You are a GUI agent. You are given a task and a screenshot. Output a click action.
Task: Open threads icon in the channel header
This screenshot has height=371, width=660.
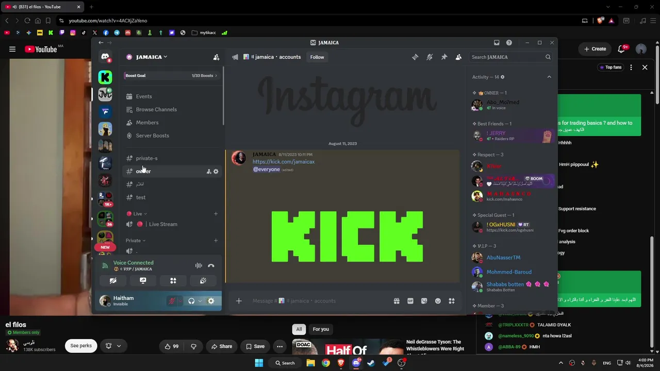(415, 57)
